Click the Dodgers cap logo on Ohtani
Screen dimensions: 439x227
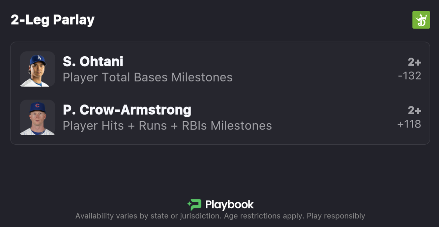pyautogui.click(x=39, y=58)
